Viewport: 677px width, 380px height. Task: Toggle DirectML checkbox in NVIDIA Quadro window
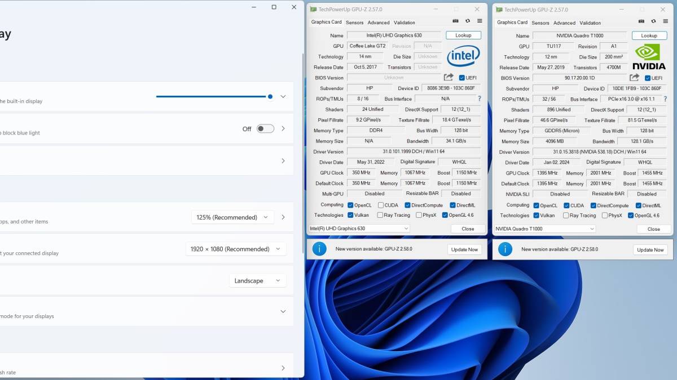(x=639, y=205)
